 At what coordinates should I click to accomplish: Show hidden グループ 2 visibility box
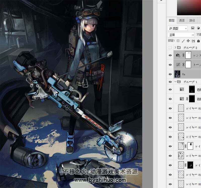170,48
